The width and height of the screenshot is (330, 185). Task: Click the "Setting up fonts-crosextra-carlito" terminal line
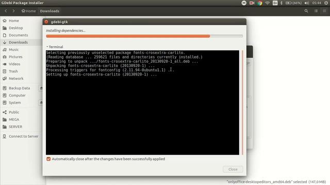click(101, 75)
